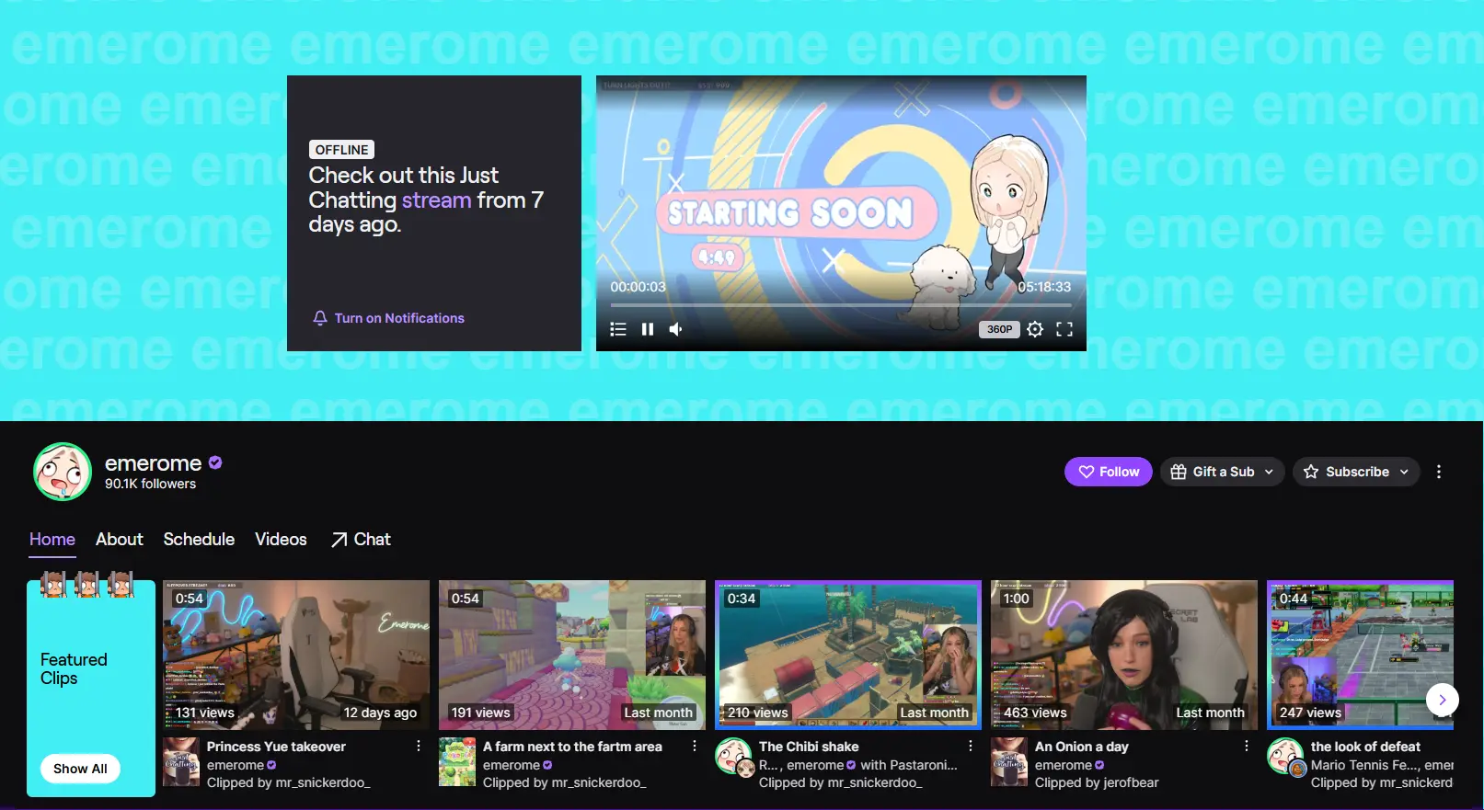Change the 360P video quality

point(1000,329)
